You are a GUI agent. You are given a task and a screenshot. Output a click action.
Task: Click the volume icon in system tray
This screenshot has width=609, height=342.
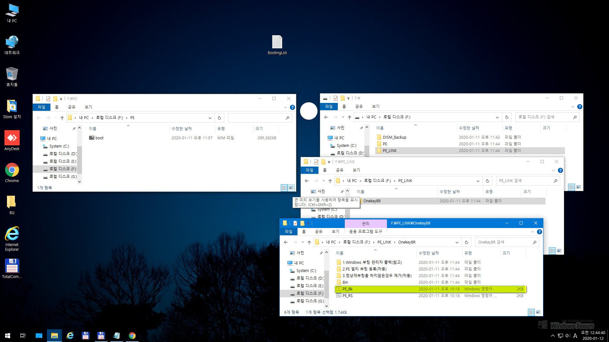(x=567, y=336)
